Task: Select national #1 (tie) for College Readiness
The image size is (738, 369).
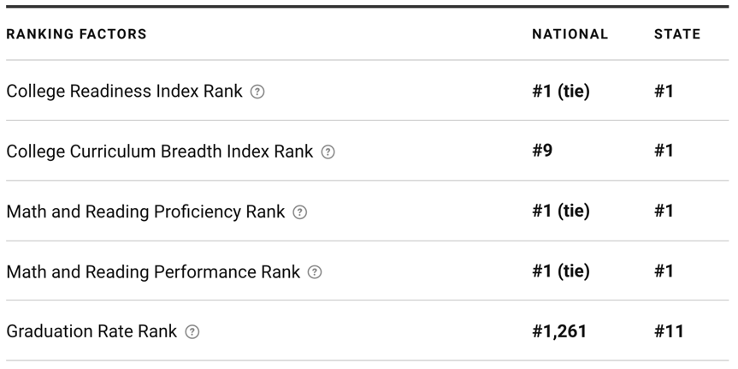Action: coord(561,91)
